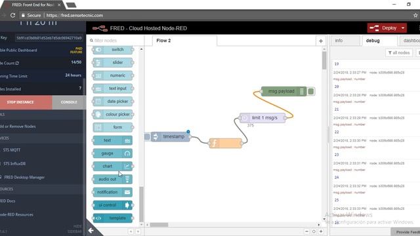Image resolution: width=420 pixels, height=236 pixels.
Task: Open the STS MQTT service link
Action: (12, 150)
